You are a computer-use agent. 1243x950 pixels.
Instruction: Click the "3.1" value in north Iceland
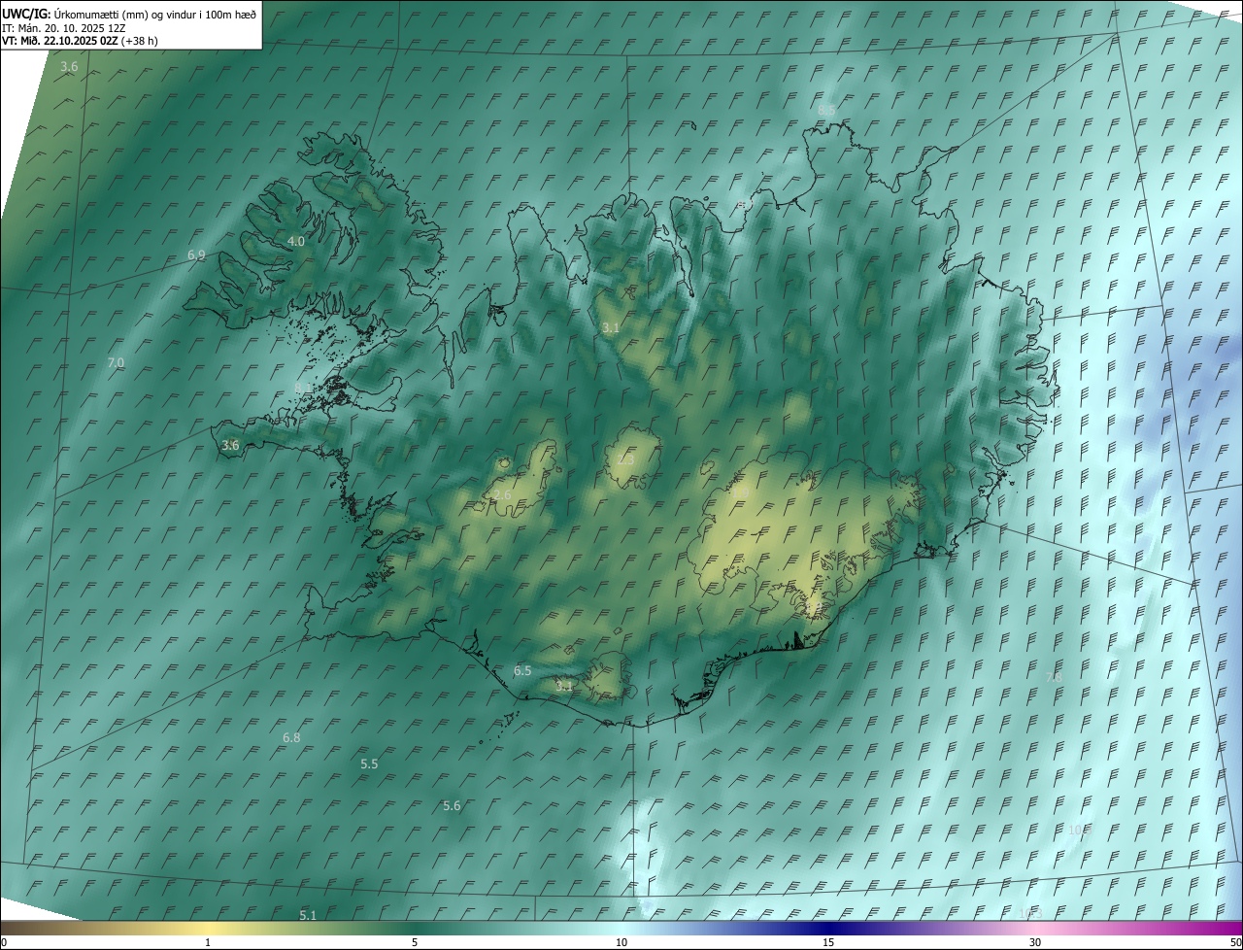[x=610, y=328]
